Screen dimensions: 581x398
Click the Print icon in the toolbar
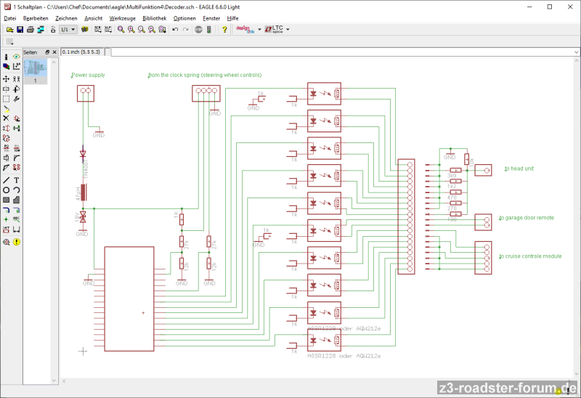click(31, 30)
